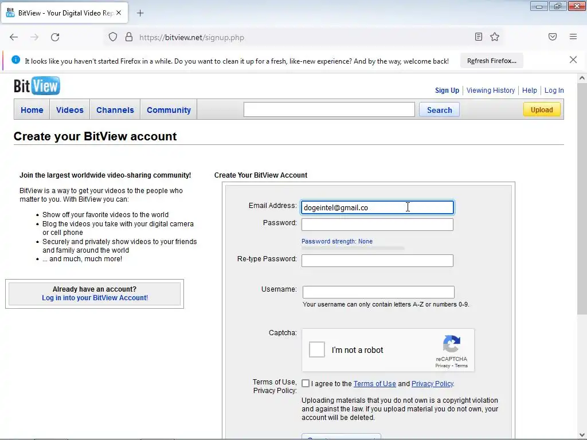Click the vertical scrollbar thumb
Image resolution: width=587 pixels, height=440 pixels.
point(582,199)
